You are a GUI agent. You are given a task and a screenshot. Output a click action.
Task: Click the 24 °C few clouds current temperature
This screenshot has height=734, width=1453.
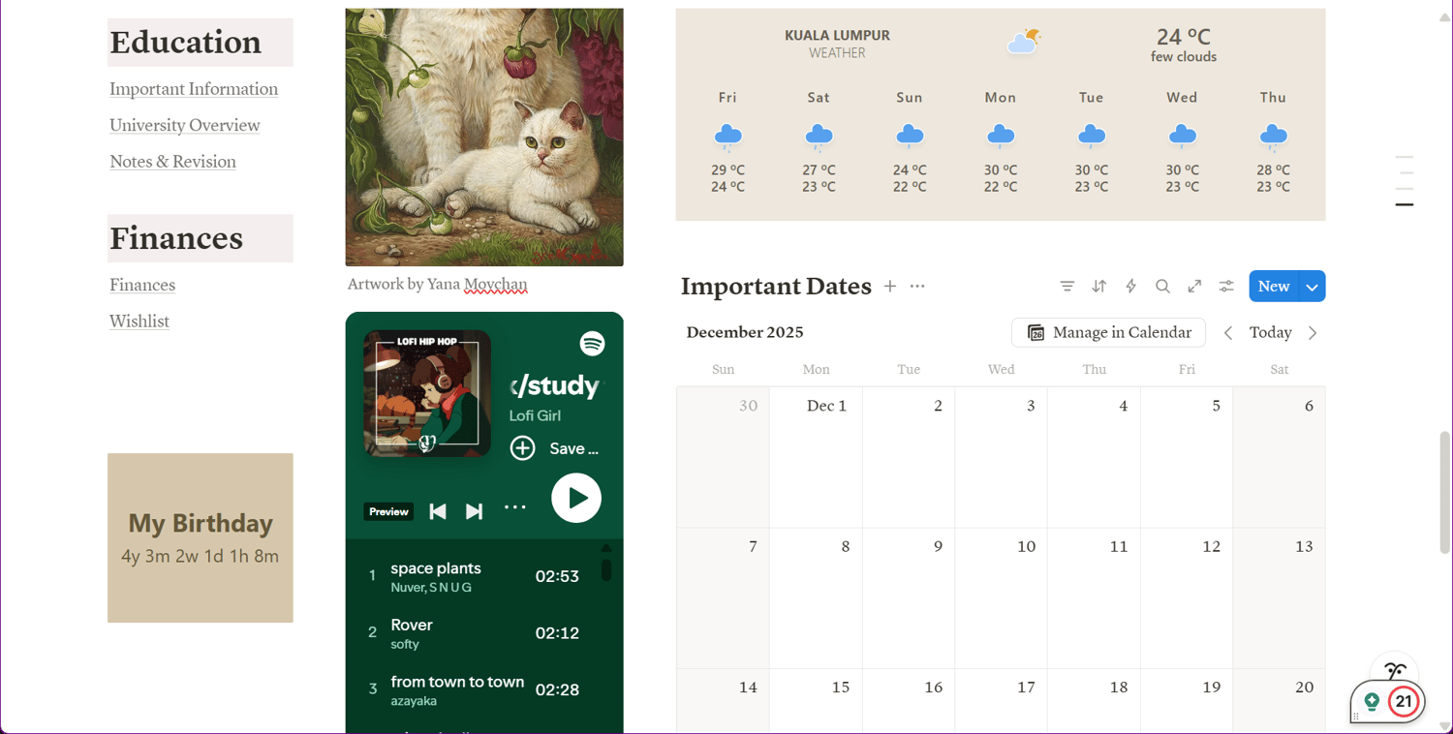click(x=1184, y=45)
